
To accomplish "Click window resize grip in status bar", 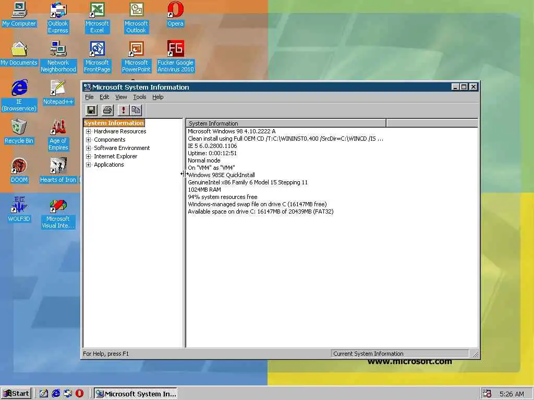I will 476,354.
